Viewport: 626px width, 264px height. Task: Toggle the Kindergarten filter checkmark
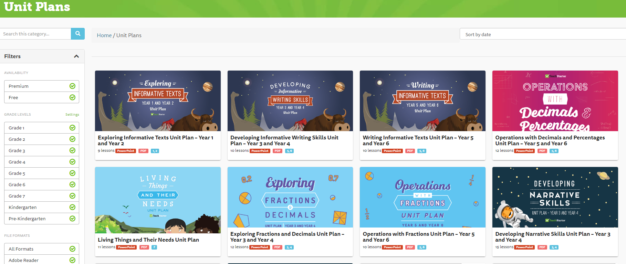point(72,207)
